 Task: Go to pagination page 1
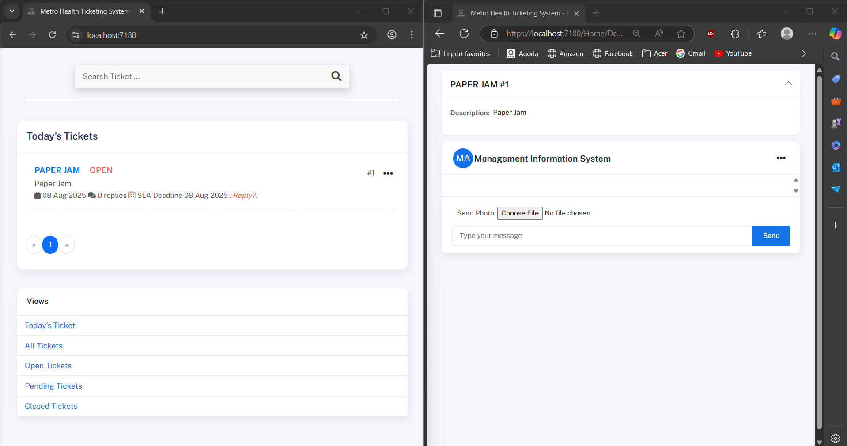coord(50,245)
